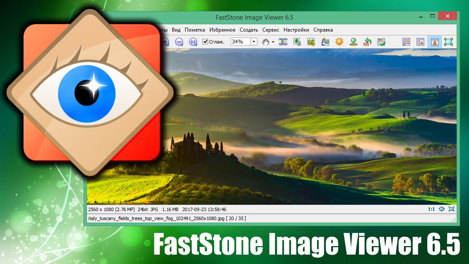Select the hand pan tool
This screenshot has height=264, width=469.
point(265,42)
